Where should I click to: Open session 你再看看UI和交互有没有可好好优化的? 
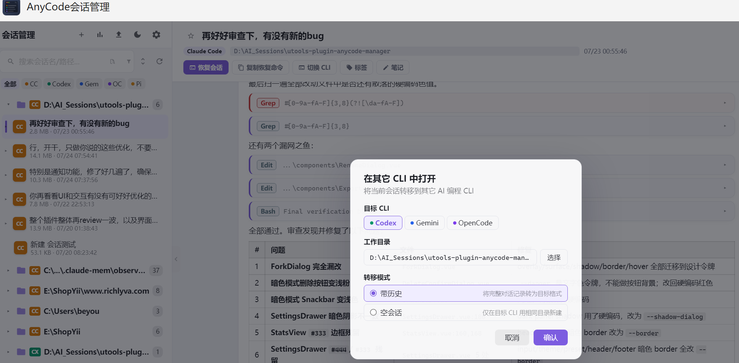pyautogui.click(x=85, y=199)
